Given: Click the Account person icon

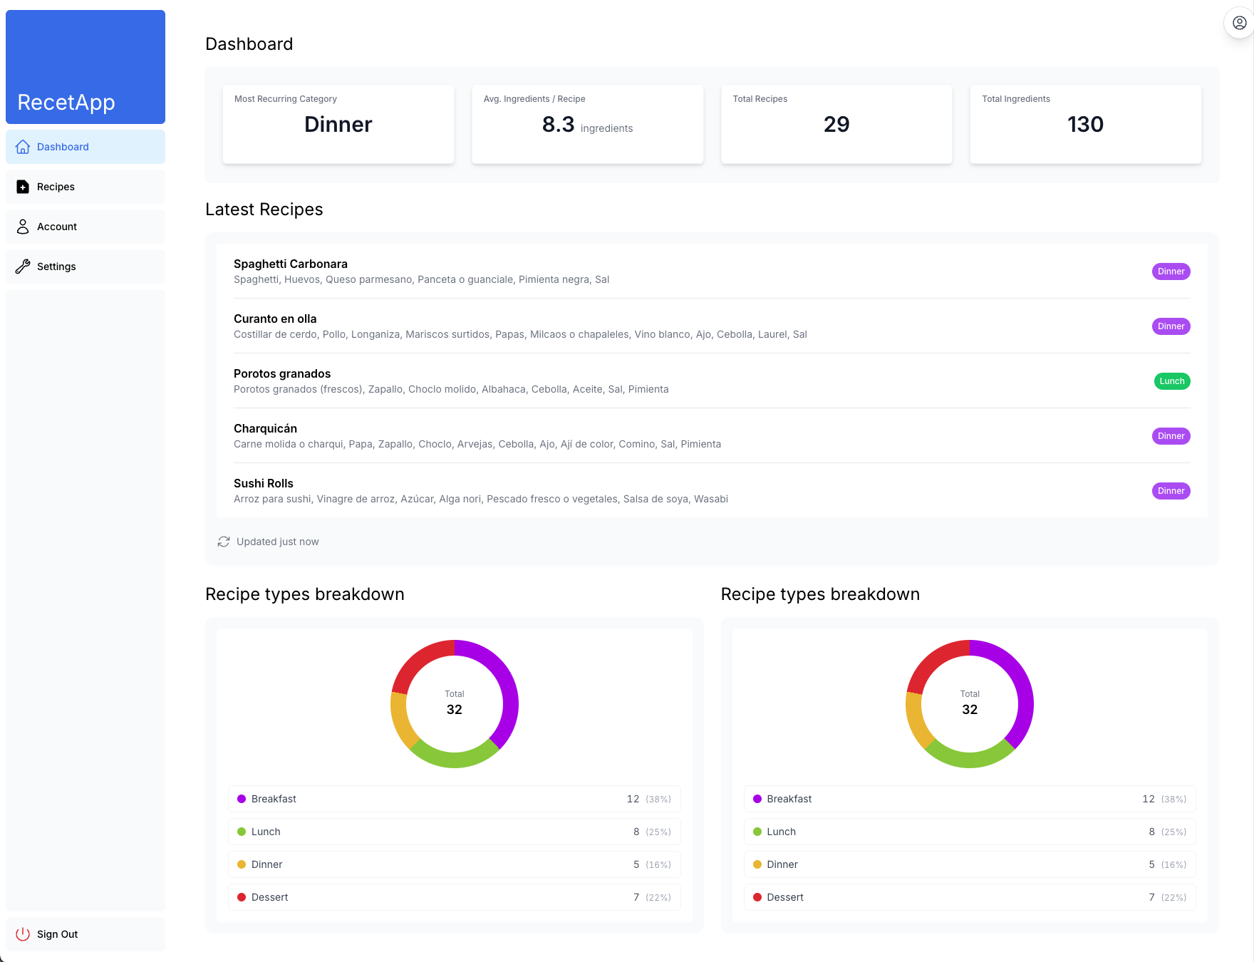Looking at the screenshot, I should pos(23,227).
